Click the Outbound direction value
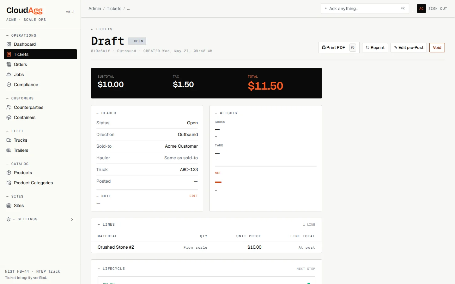The width and height of the screenshot is (455, 284). 188,134
